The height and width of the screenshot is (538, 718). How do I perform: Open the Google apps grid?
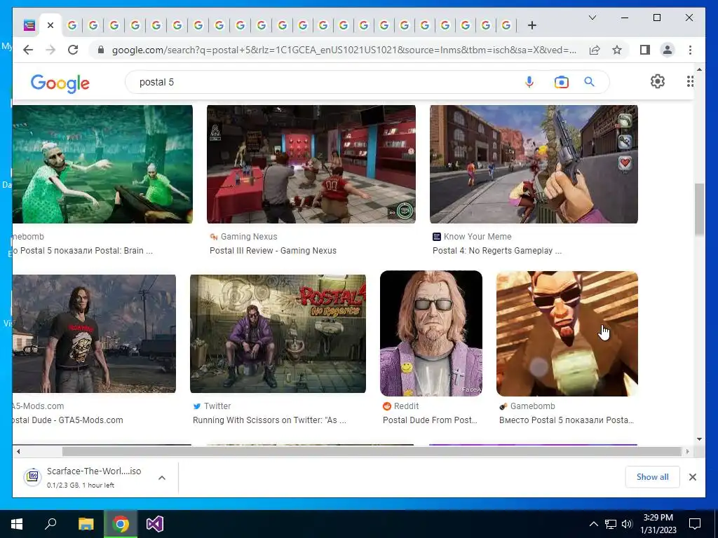(690, 81)
